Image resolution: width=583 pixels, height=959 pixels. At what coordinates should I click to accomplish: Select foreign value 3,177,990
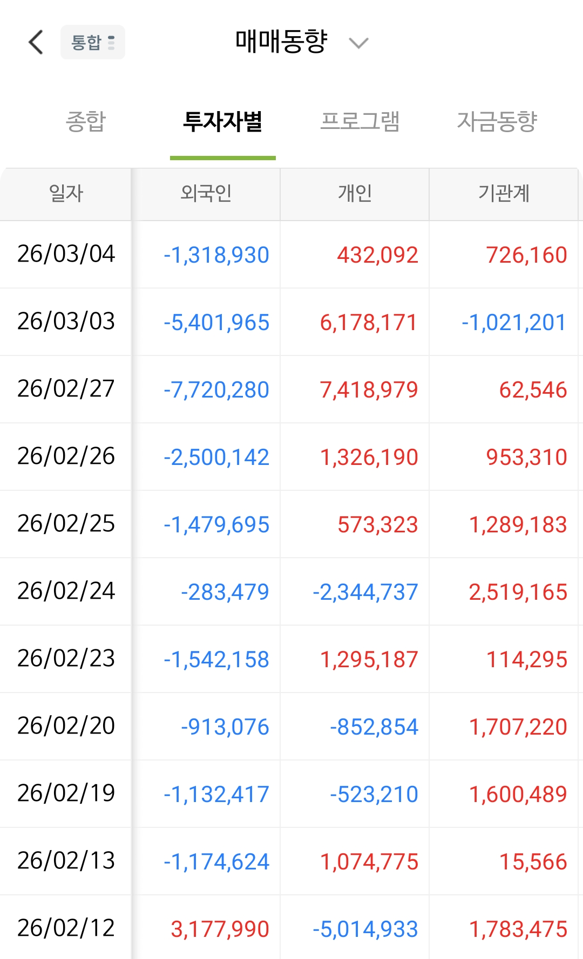point(220,929)
